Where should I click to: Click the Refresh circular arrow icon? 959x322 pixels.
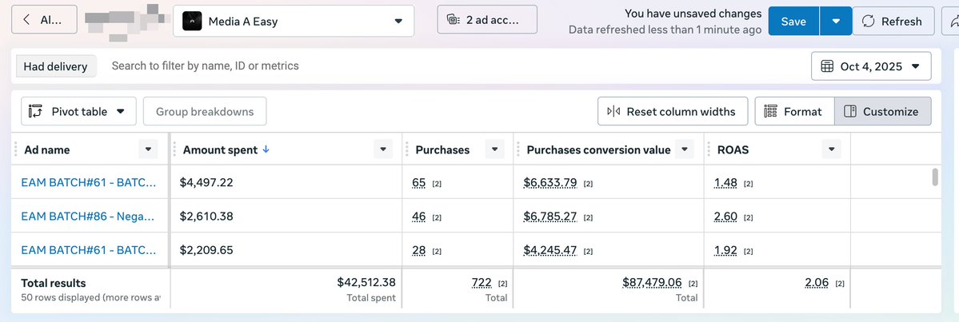[868, 22]
